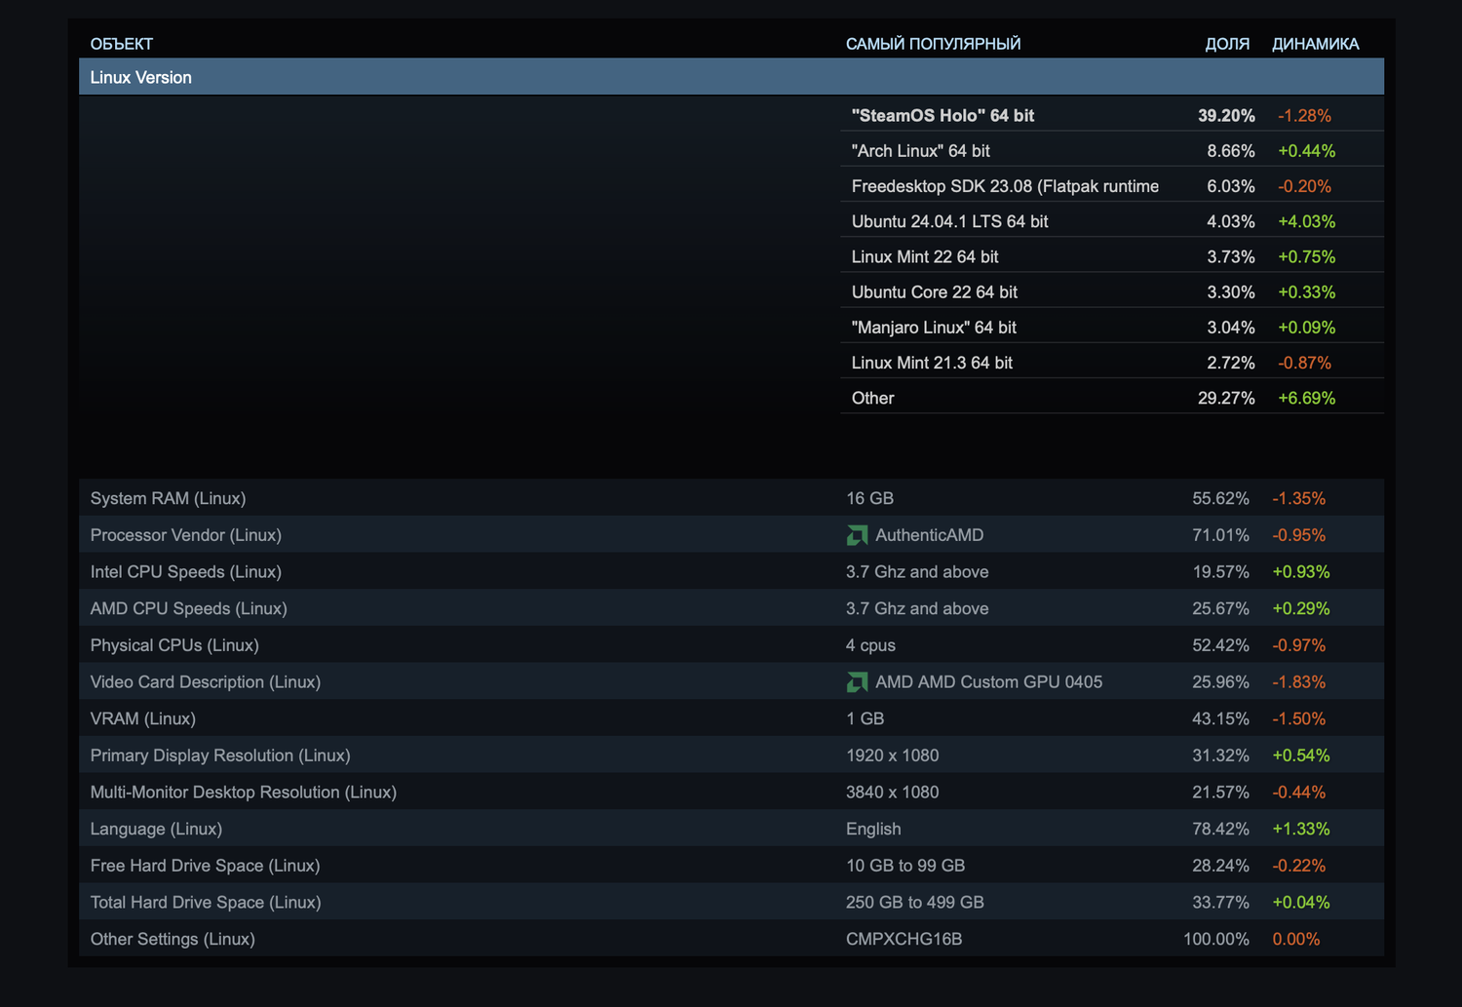Click the -1.28% change for SteamOS Holo
Viewport: 1462px width, 1007px height.
click(1304, 115)
